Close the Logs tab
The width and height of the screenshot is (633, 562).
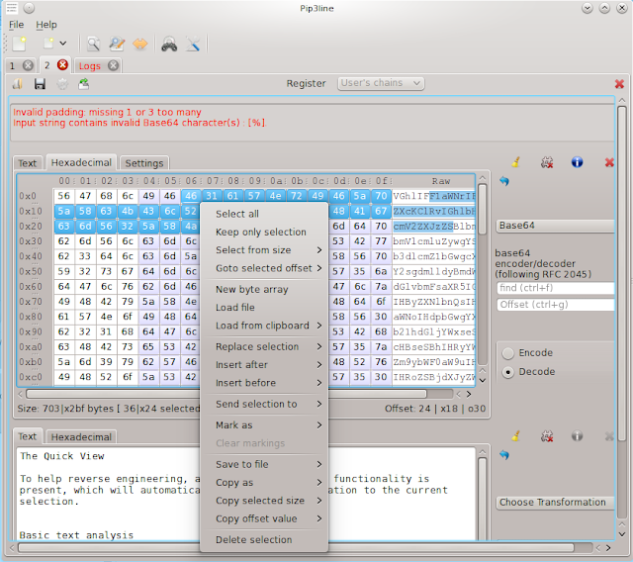click(114, 65)
